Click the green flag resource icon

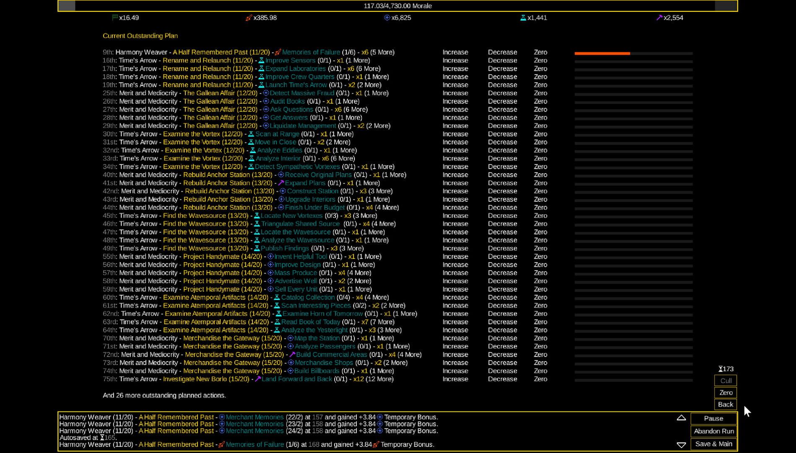point(114,18)
